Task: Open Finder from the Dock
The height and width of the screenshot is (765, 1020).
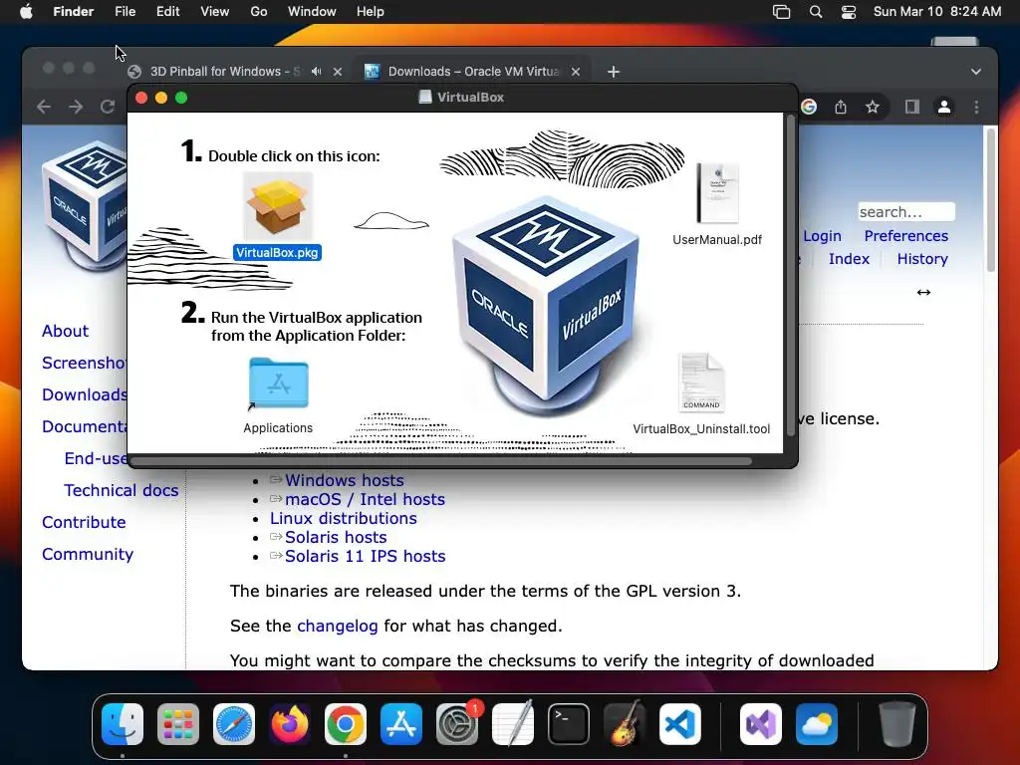Action: tap(123, 724)
